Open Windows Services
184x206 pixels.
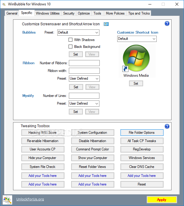click(x=142, y=158)
